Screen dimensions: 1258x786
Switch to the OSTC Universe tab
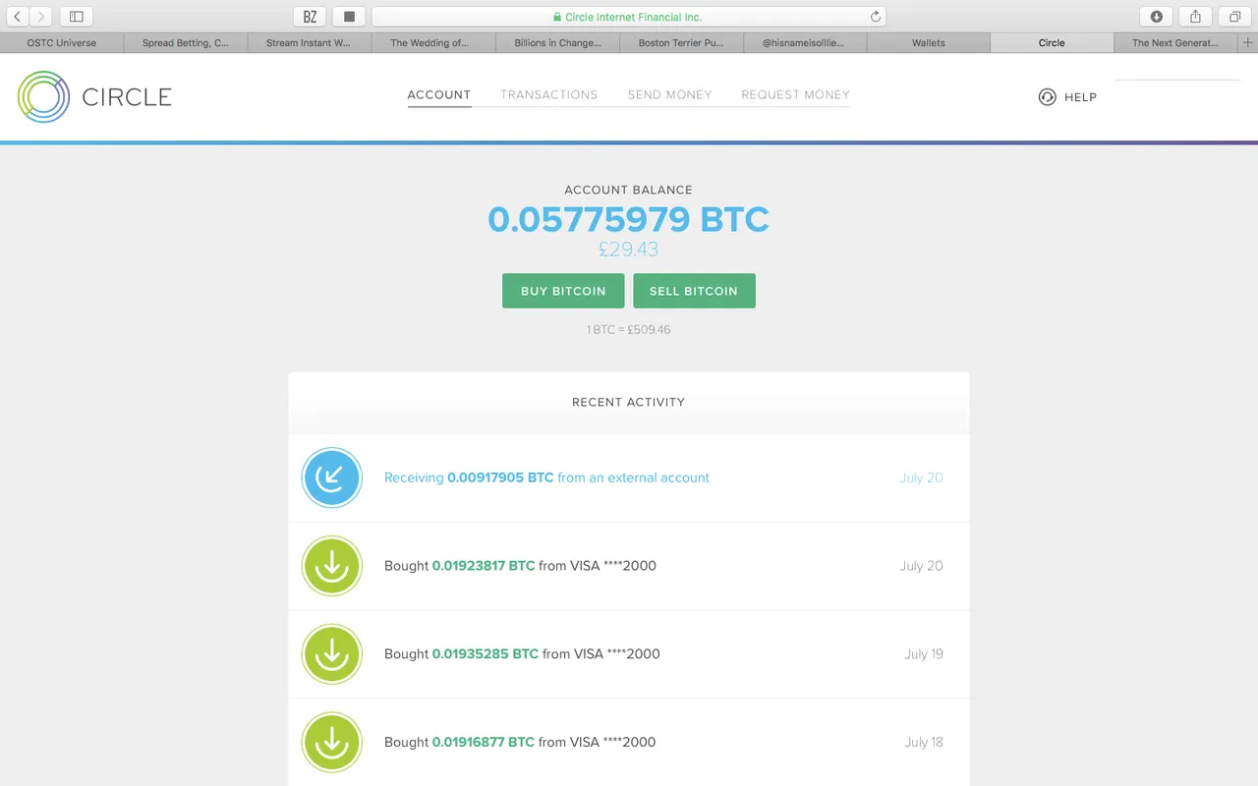tap(62, 43)
